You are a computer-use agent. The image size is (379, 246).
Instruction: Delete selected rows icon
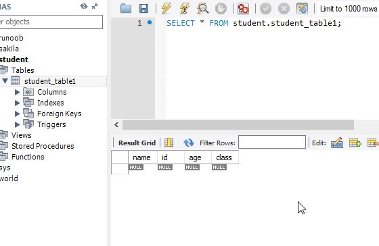point(373,143)
